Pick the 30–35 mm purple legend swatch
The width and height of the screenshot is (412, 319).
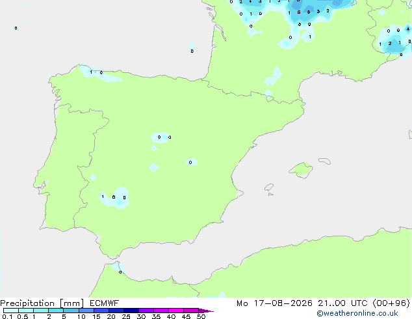click(x=146, y=311)
